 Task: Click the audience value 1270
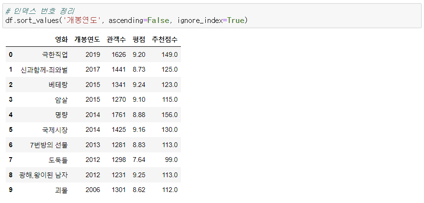tap(119, 100)
